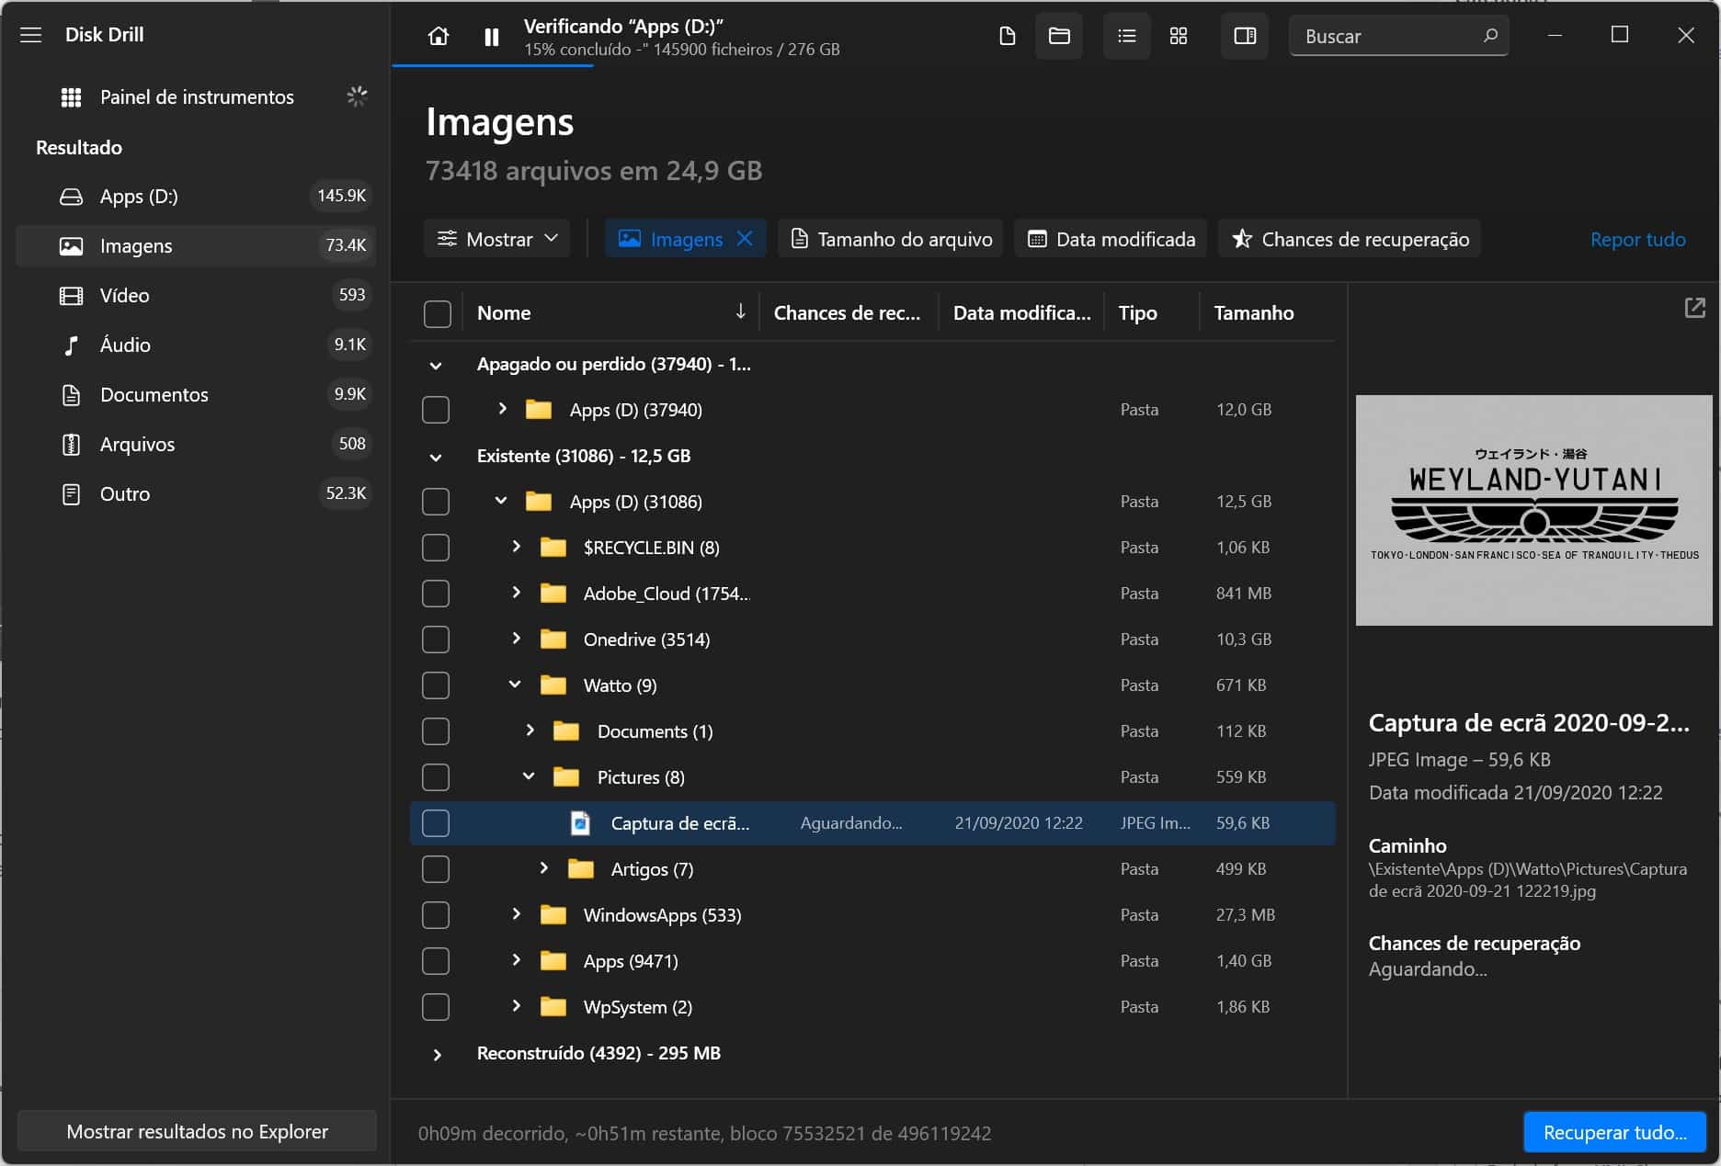The width and height of the screenshot is (1721, 1166).
Task: Select the Captura de ecrã file checkbox
Action: click(x=436, y=823)
